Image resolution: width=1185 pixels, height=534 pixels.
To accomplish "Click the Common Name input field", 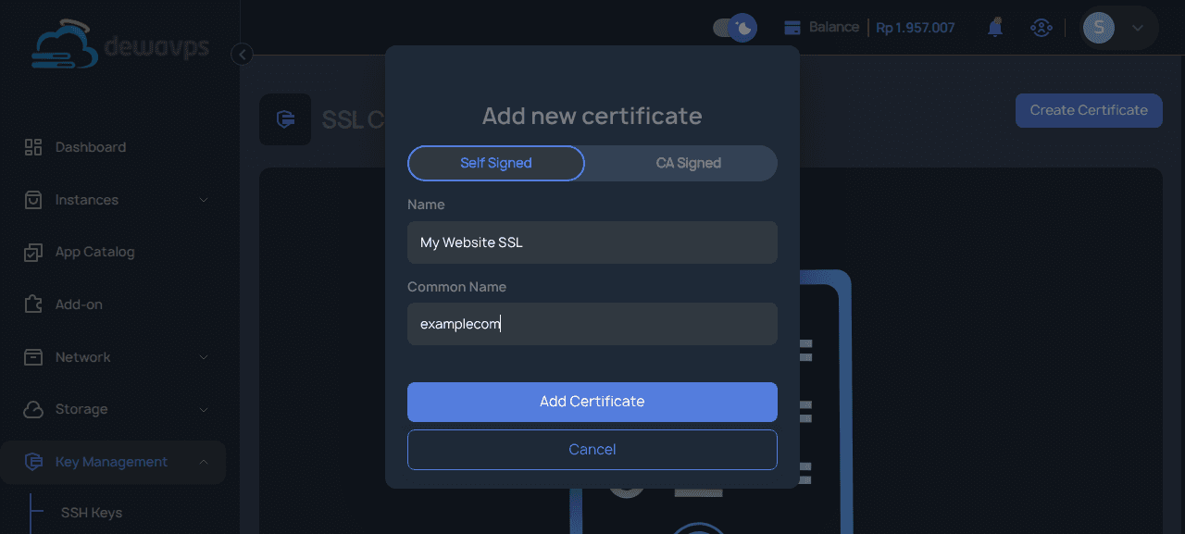I will (592, 324).
